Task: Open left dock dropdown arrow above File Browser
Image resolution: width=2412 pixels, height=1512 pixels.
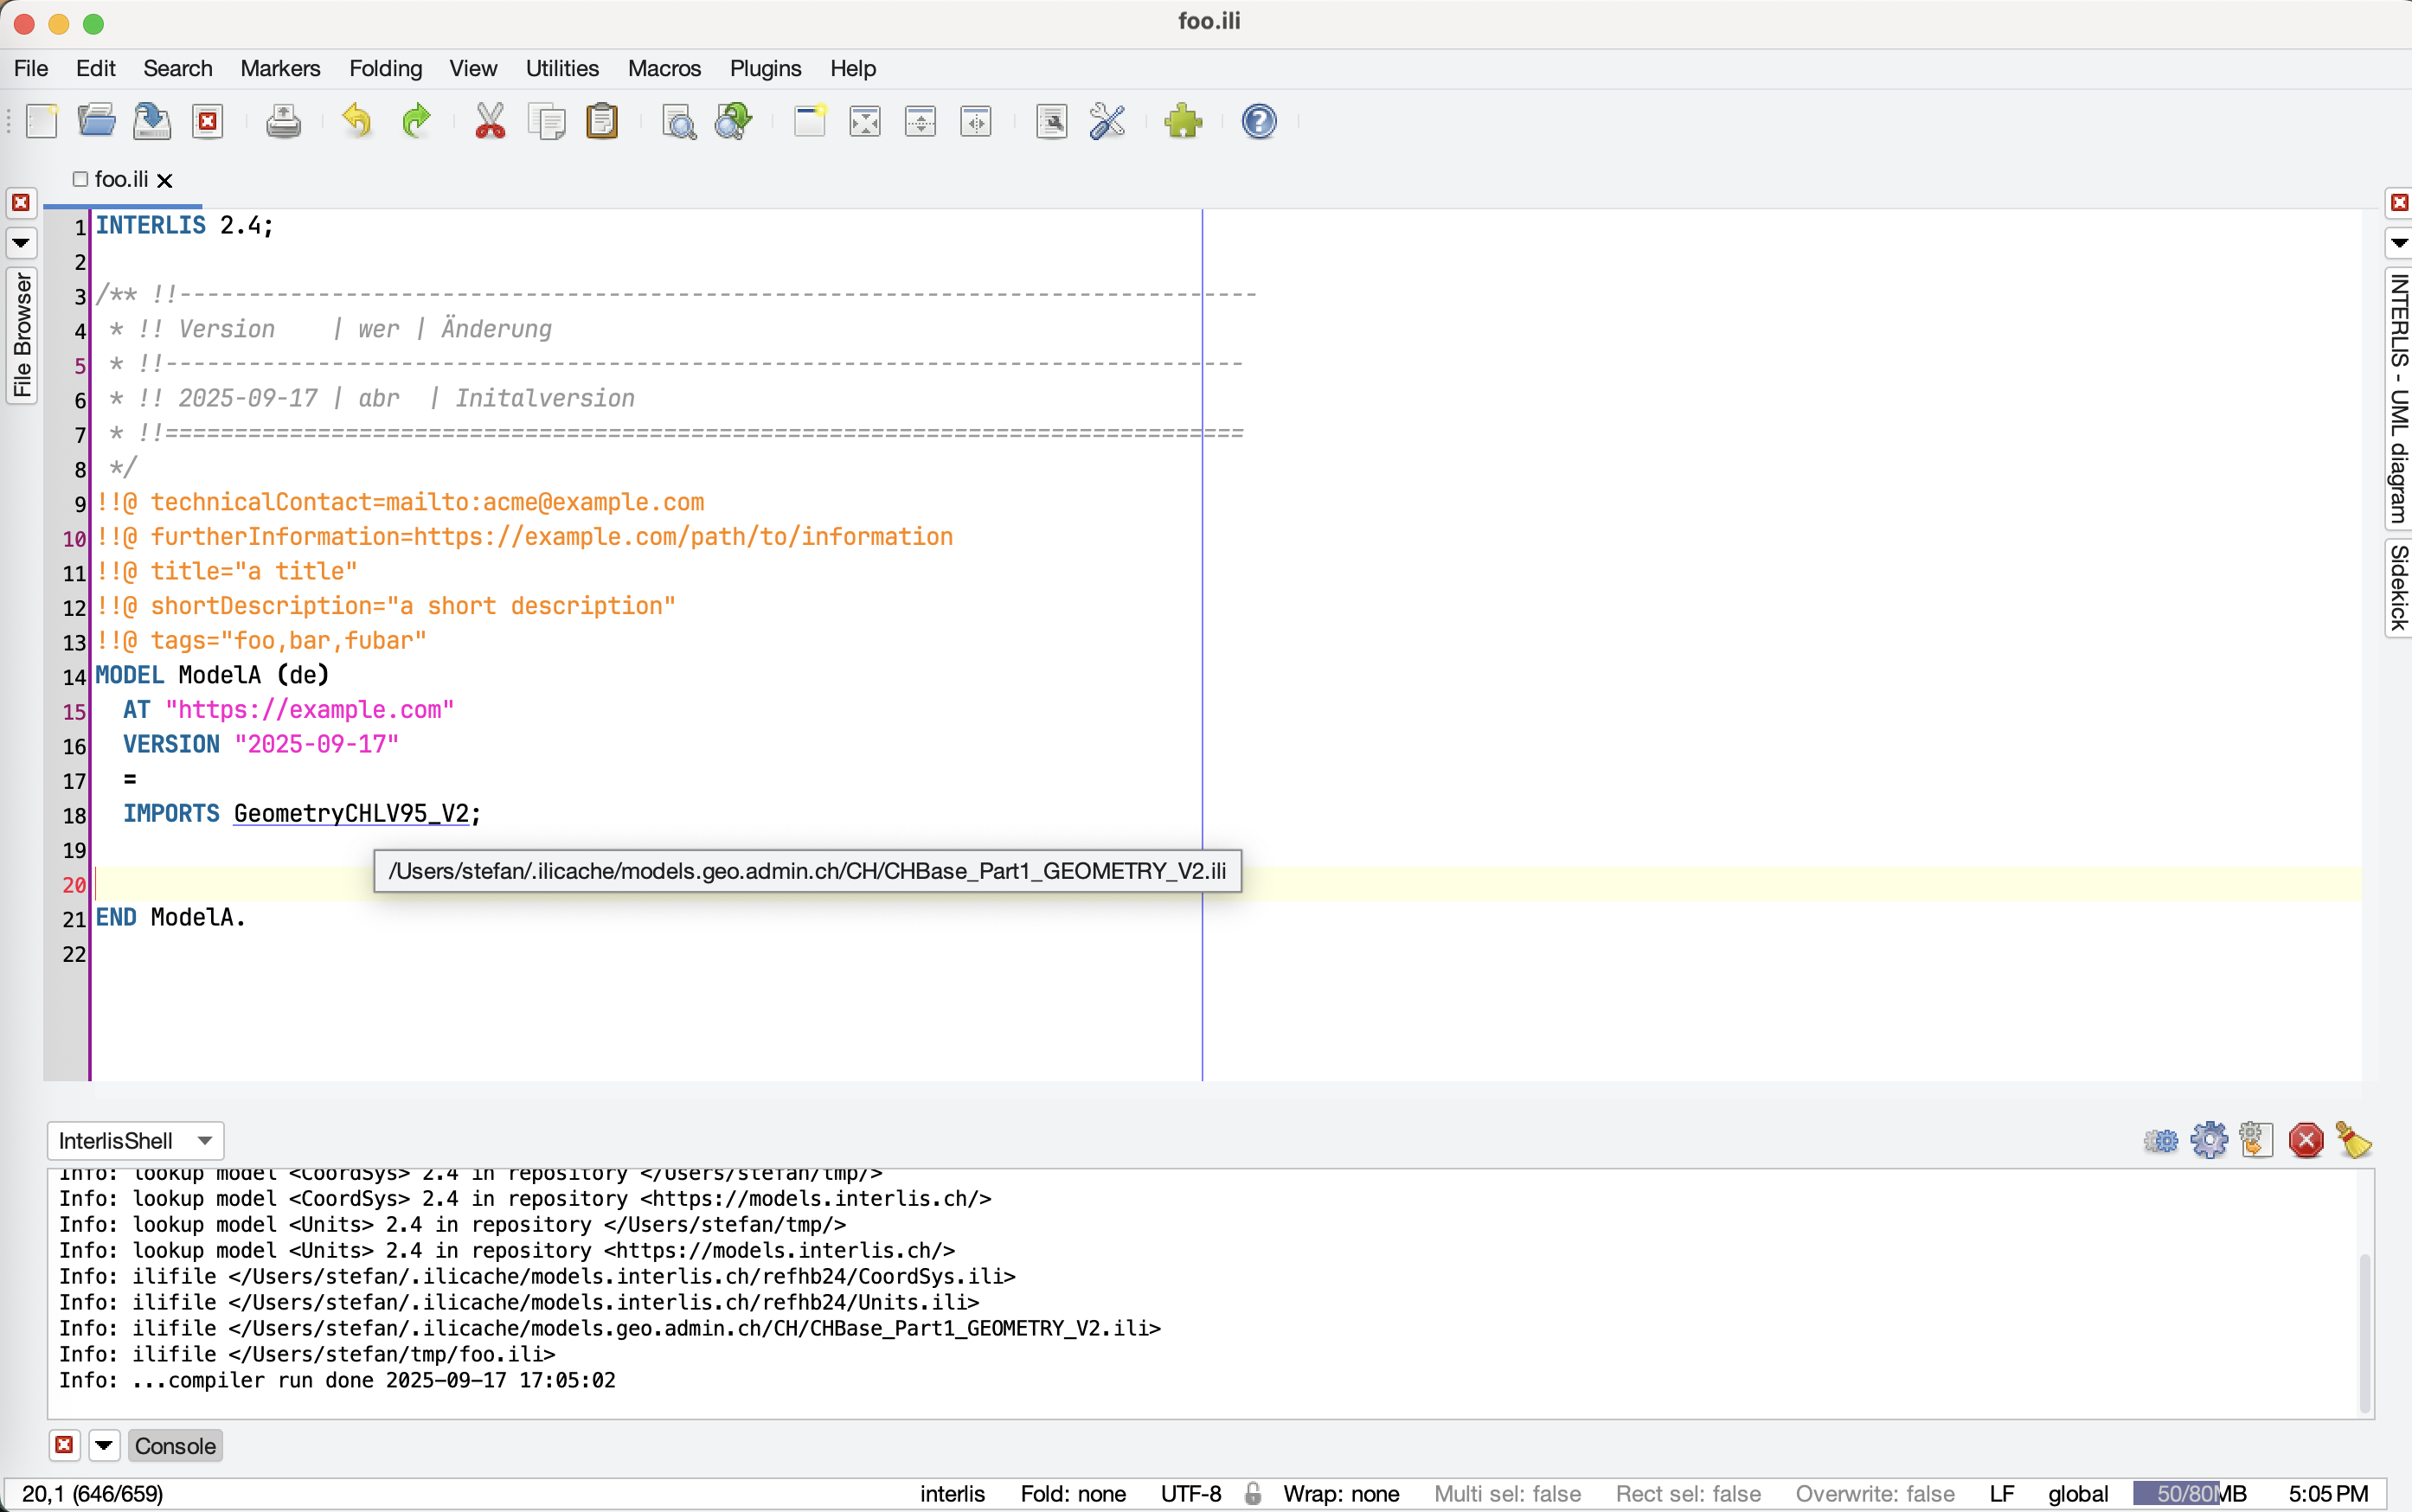Action: (21, 243)
